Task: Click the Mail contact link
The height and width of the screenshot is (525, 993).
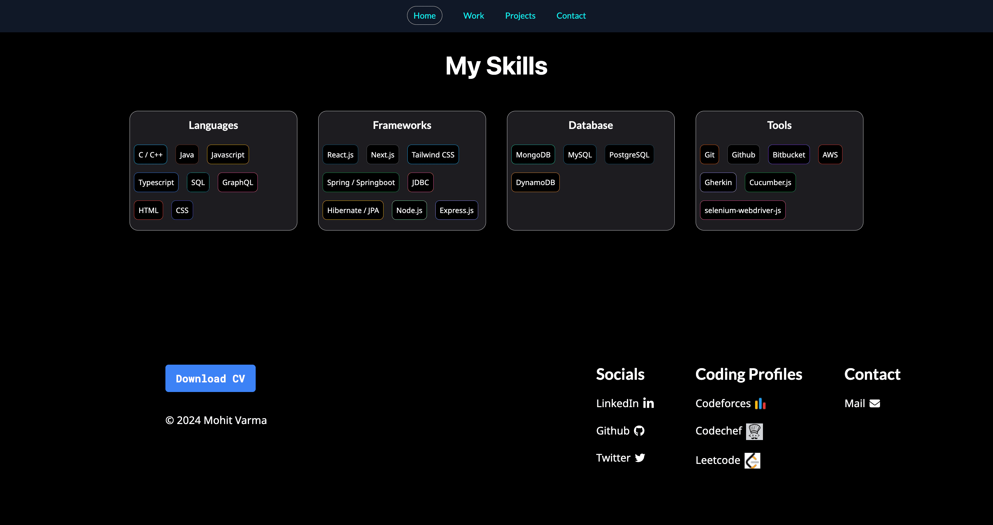Action: click(x=862, y=403)
